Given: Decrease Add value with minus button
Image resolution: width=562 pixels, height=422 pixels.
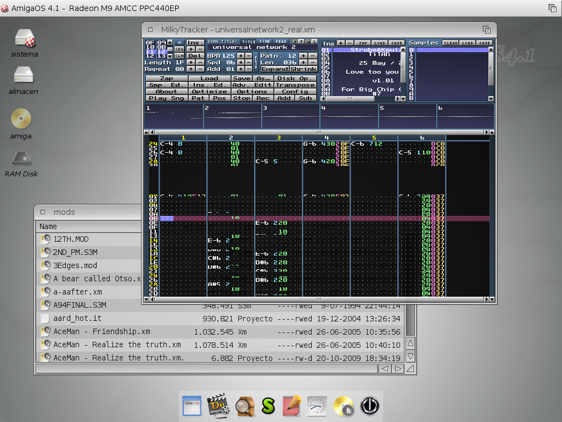Looking at the screenshot, I should [x=249, y=69].
